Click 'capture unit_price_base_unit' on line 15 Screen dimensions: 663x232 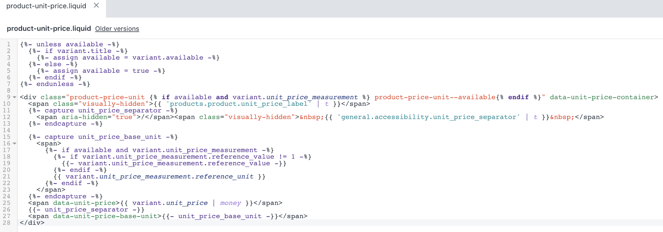point(103,137)
